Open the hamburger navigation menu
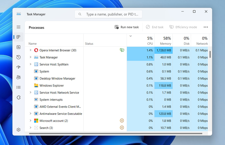Screen dimensions: 225x145 click(x=19, y=27)
